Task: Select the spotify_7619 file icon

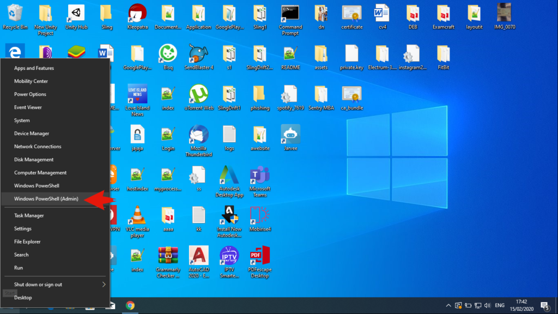Action: (290, 98)
